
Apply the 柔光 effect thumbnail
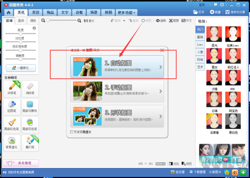pos(214,34)
